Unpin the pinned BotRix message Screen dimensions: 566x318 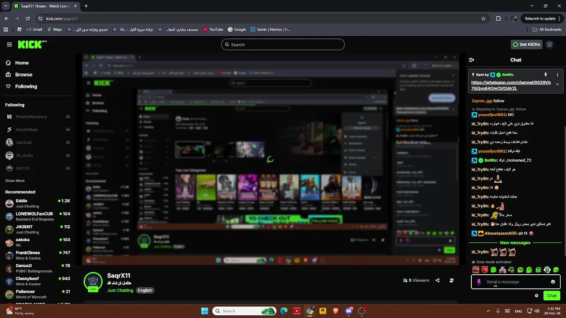(546, 75)
